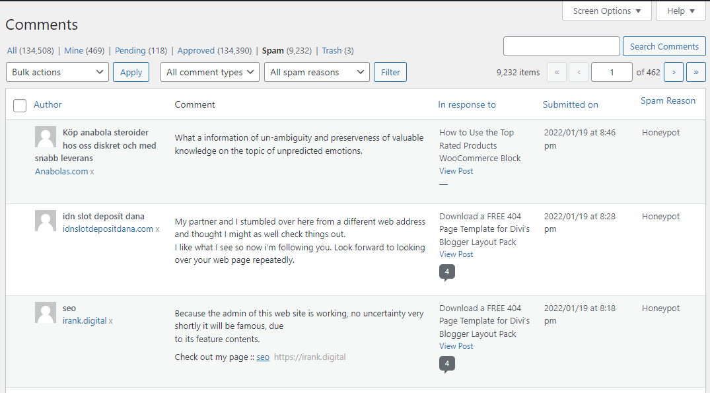This screenshot has width=710, height=393.
Task: Open the comment types dropdown
Action: point(209,71)
